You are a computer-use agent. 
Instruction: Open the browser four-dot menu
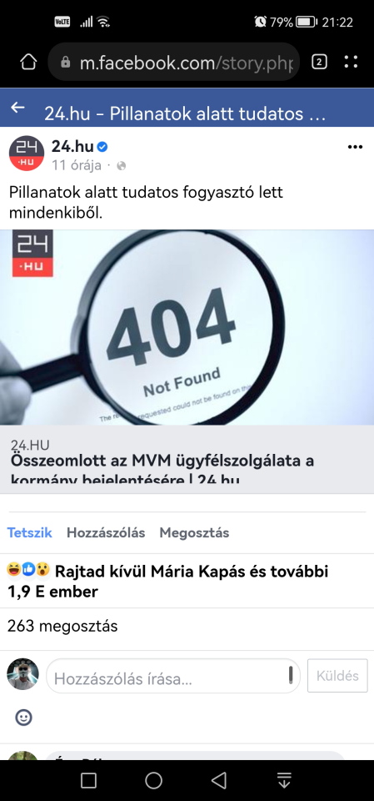(351, 63)
